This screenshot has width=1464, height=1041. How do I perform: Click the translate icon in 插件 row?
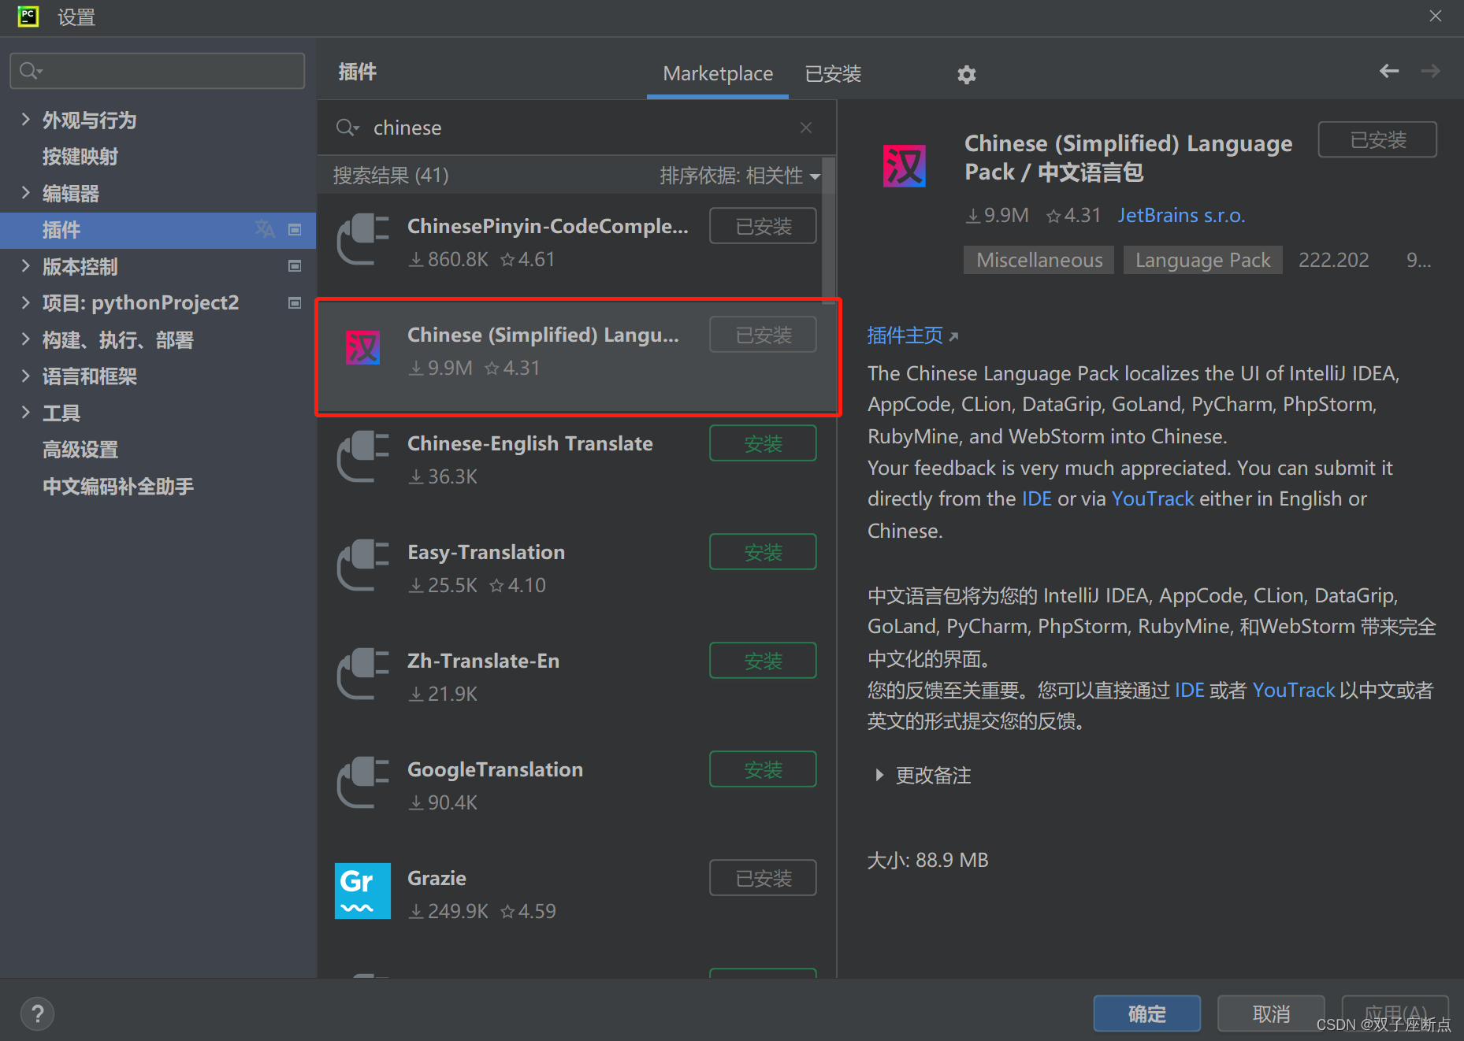point(265,229)
